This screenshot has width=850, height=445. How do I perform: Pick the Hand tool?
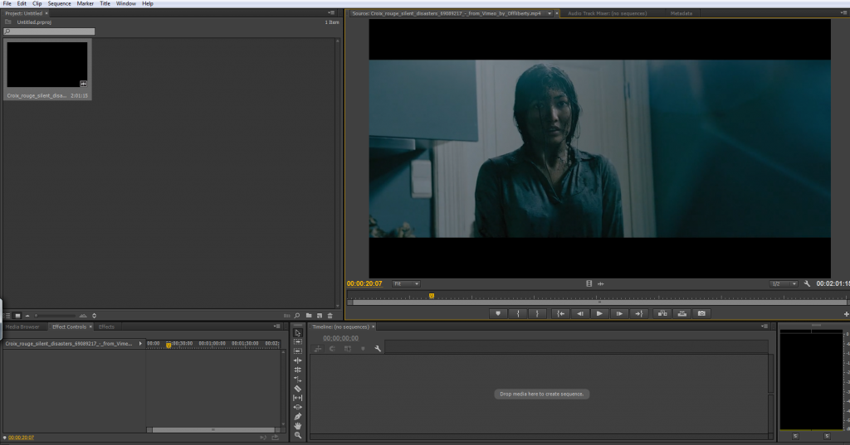point(298,426)
